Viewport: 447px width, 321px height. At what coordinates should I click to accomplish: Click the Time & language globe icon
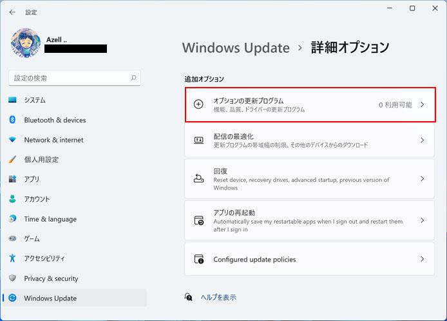[12, 219]
